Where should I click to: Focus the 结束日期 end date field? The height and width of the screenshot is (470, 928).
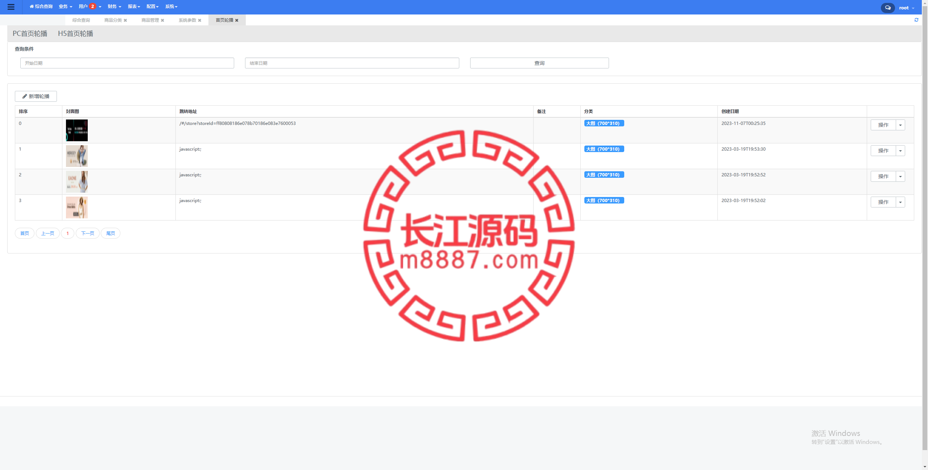(x=352, y=63)
